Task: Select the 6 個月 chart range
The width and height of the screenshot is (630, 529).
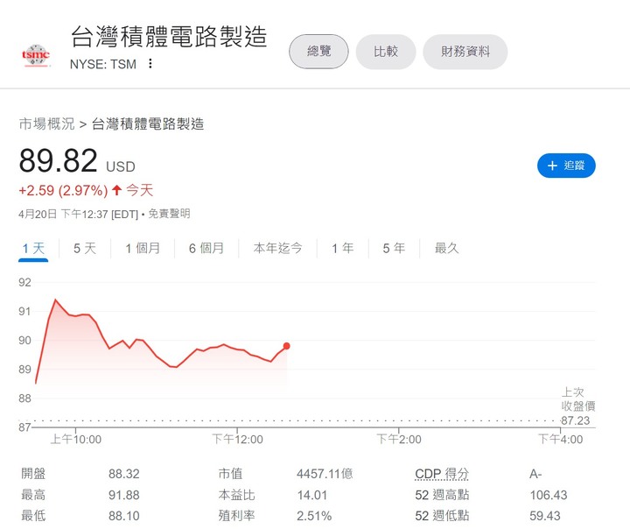Action: pos(206,248)
